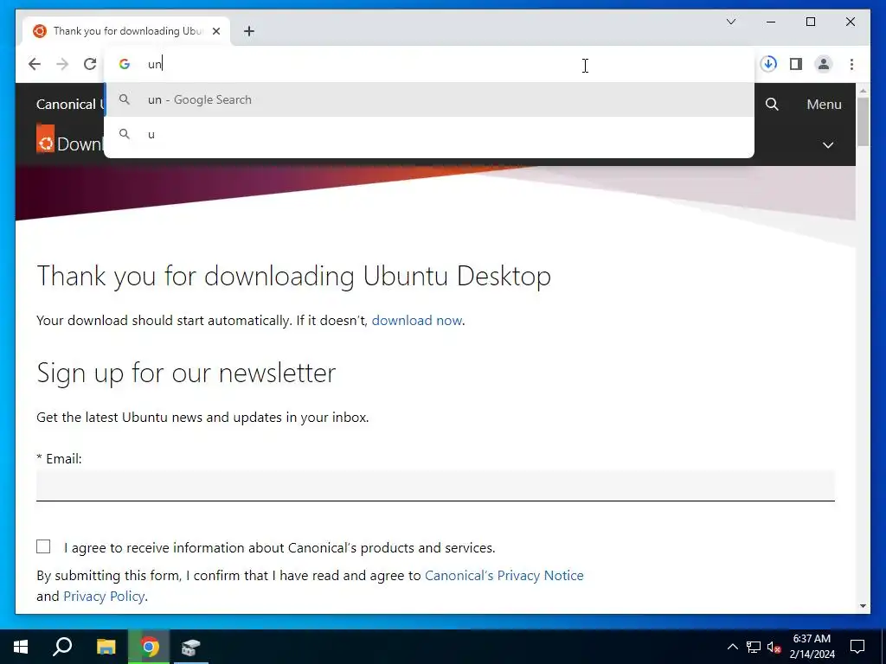The image size is (886, 664).
Task: Go back using the browser back arrow
Action: point(35,64)
